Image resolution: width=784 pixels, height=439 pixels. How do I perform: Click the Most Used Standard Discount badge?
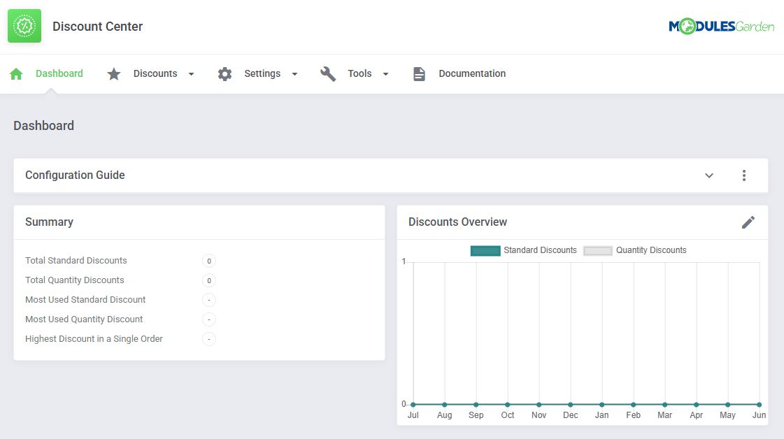(209, 300)
